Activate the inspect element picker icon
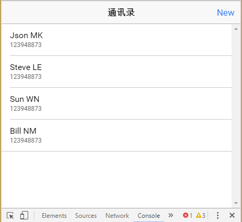Screen dimensions: 242x222 10,216
